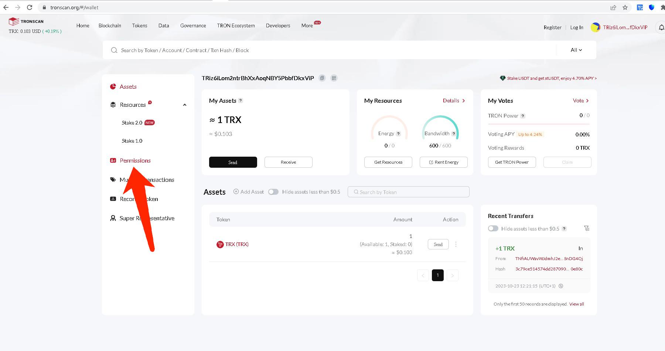Click the Register link

click(553, 27)
